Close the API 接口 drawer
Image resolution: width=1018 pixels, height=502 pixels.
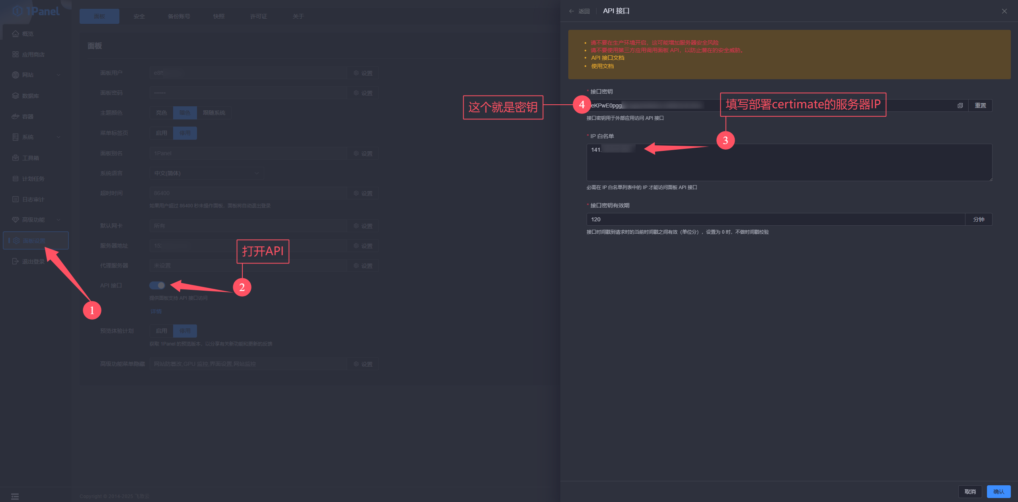coord(1004,11)
